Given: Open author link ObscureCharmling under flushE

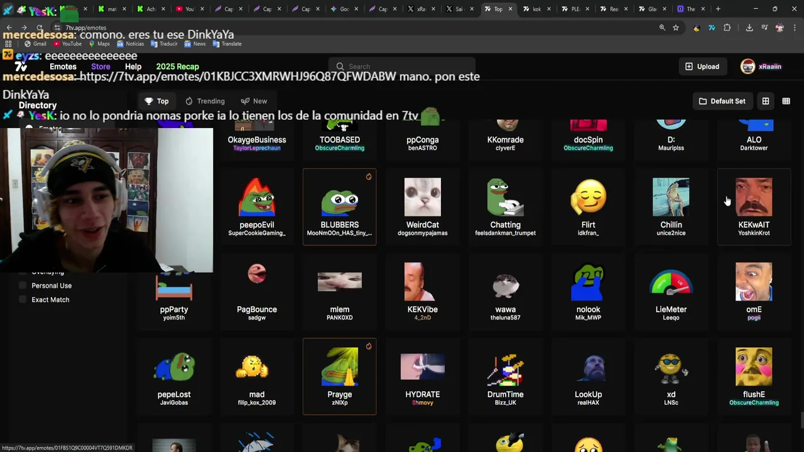Looking at the screenshot, I should [754, 403].
